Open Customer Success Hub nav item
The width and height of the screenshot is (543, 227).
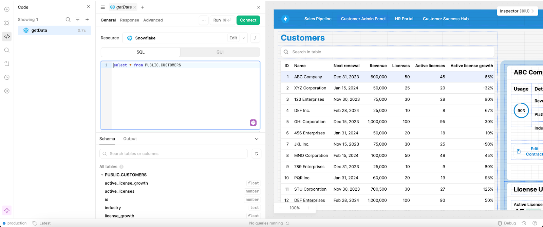click(x=446, y=19)
